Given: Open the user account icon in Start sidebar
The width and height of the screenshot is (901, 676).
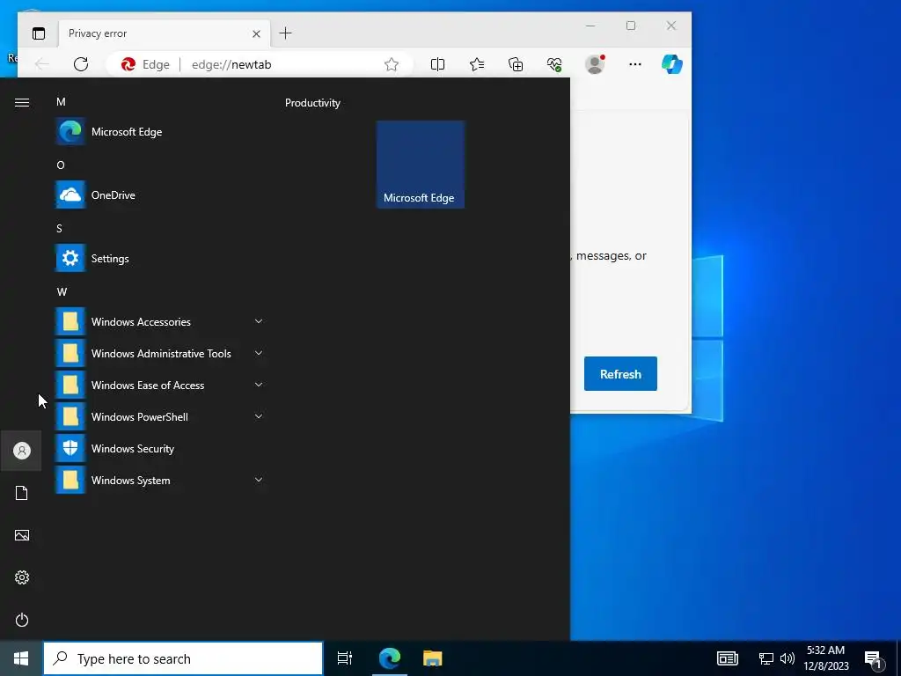Looking at the screenshot, I should 21,451.
